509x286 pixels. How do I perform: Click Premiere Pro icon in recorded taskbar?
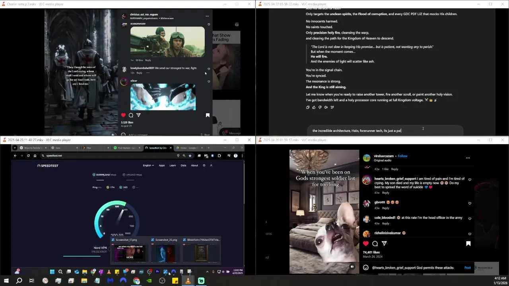click(157, 272)
